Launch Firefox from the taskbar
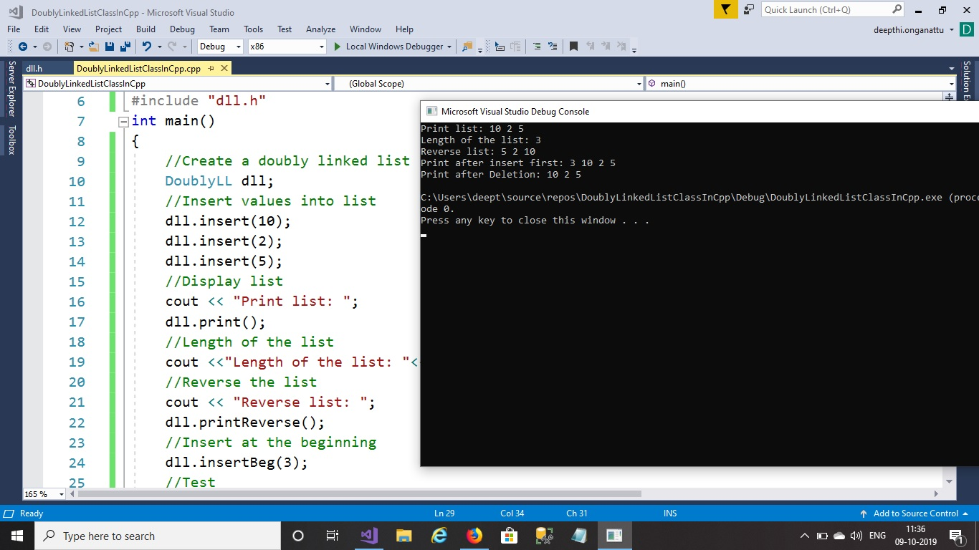The image size is (979, 550). click(474, 536)
